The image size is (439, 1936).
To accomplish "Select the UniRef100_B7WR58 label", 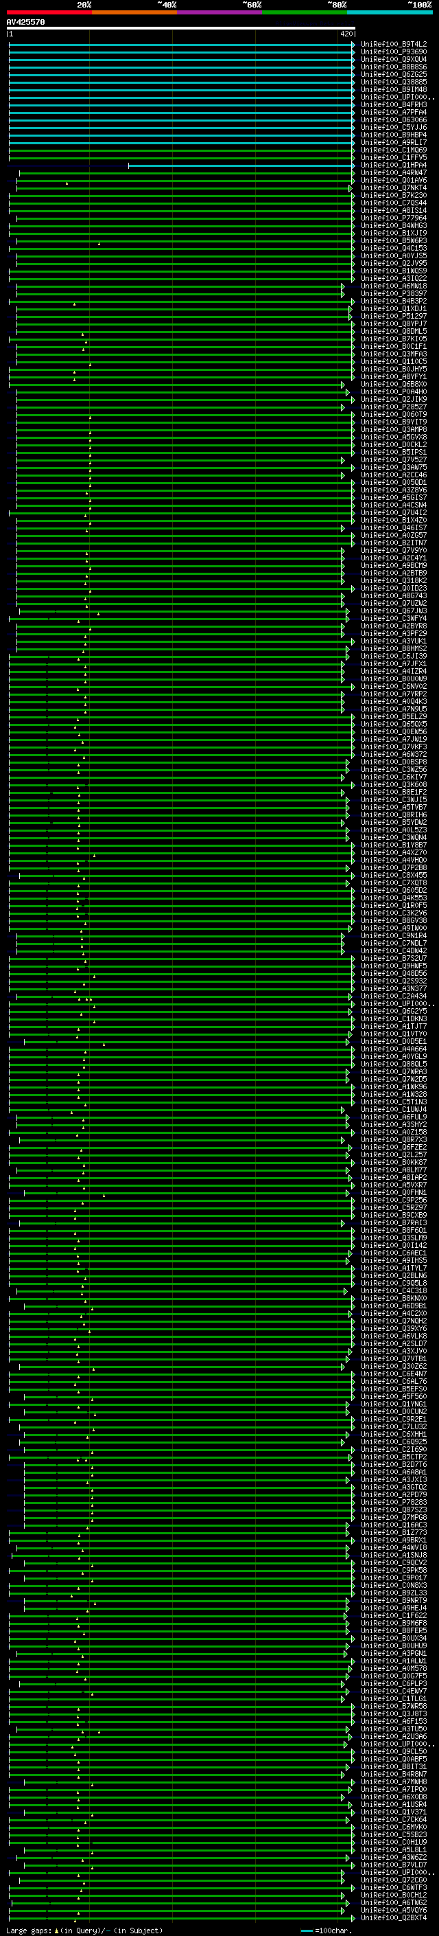I will click(394, 1706).
